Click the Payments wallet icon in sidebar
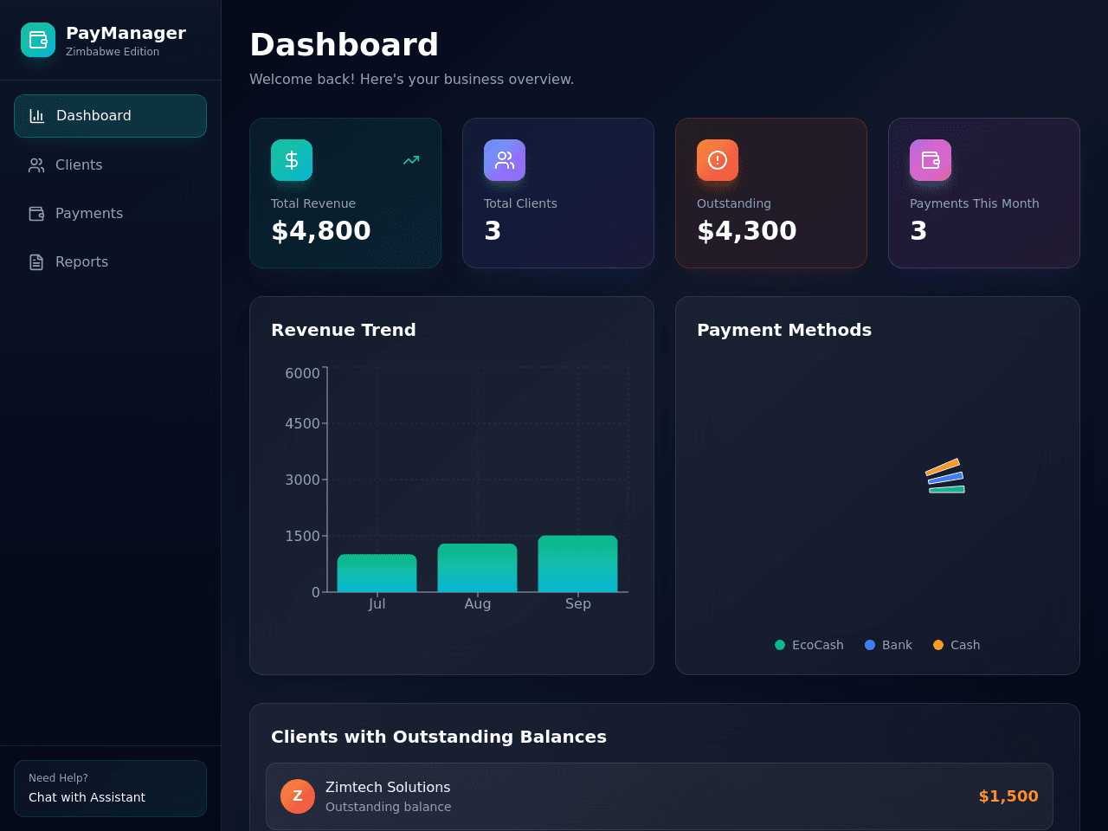The width and height of the screenshot is (1108, 831). click(x=36, y=213)
